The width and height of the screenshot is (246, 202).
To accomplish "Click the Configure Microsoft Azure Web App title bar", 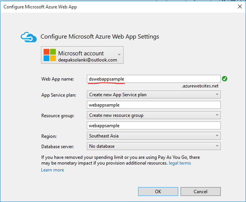I will click(115, 7).
